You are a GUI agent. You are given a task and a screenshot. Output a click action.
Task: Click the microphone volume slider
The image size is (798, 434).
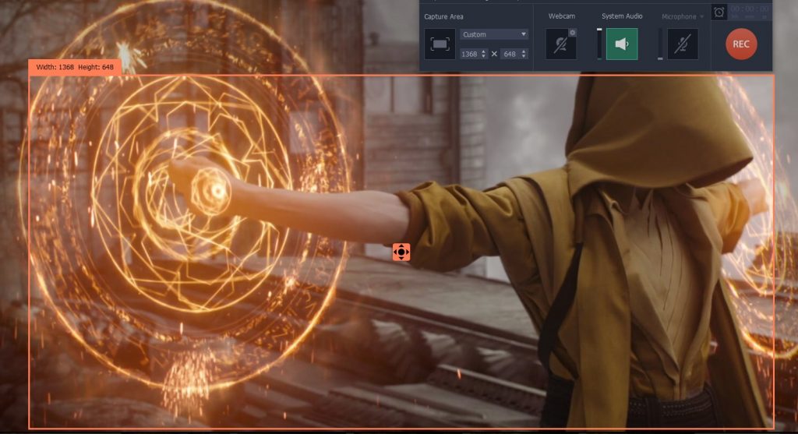(660, 44)
